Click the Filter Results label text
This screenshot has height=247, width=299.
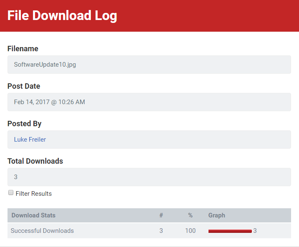(x=33, y=194)
